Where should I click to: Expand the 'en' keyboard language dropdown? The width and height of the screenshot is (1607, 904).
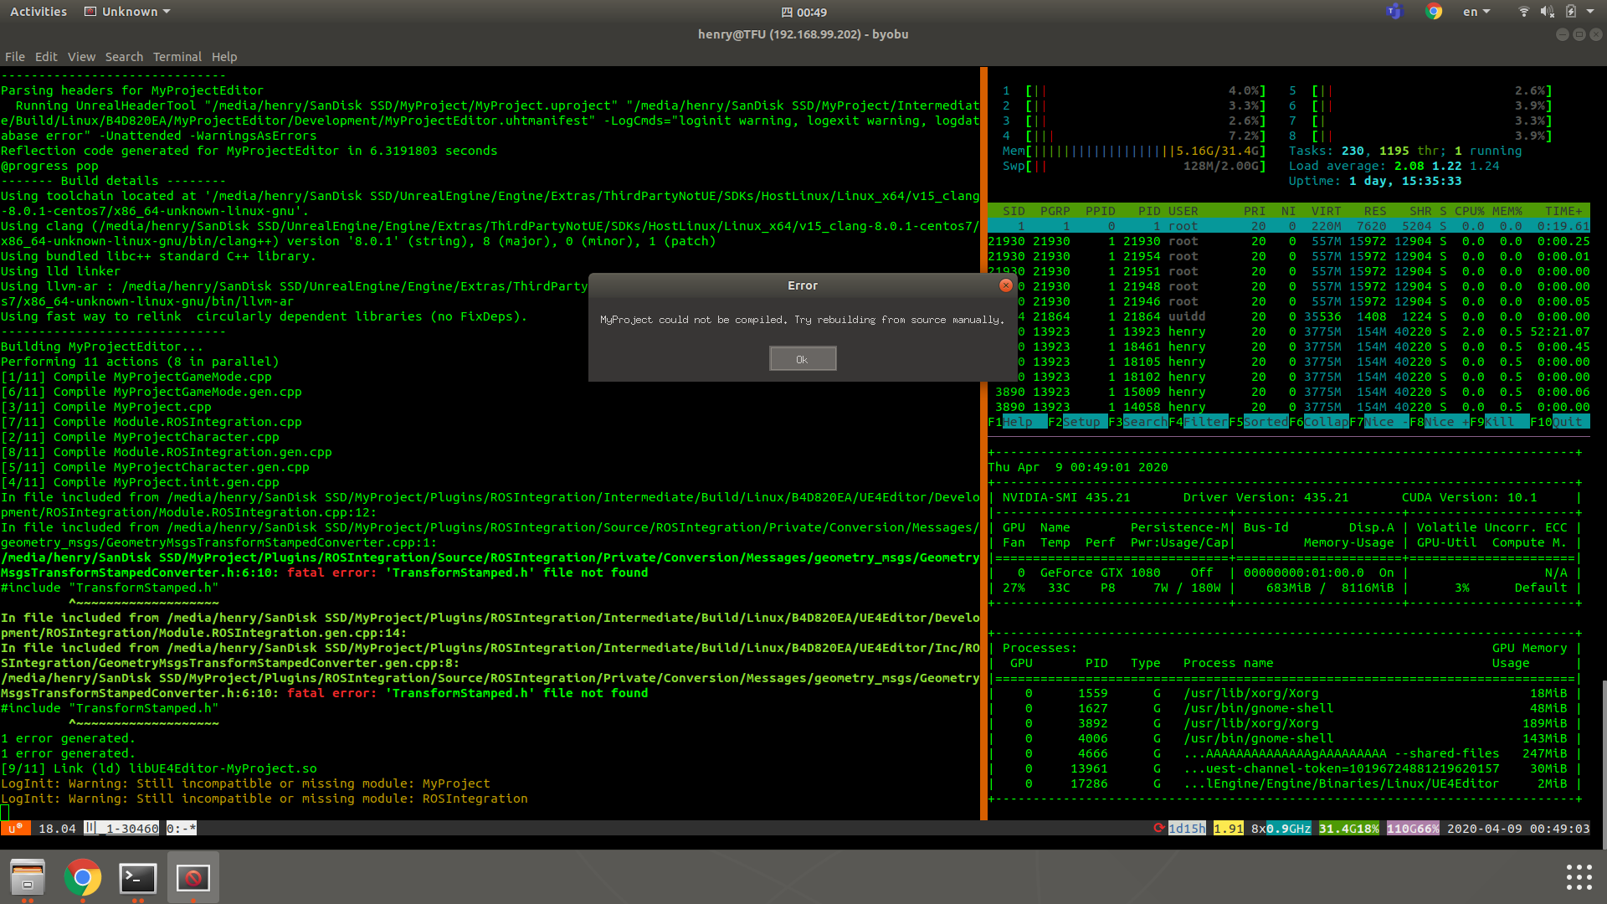coord(1476,12)
